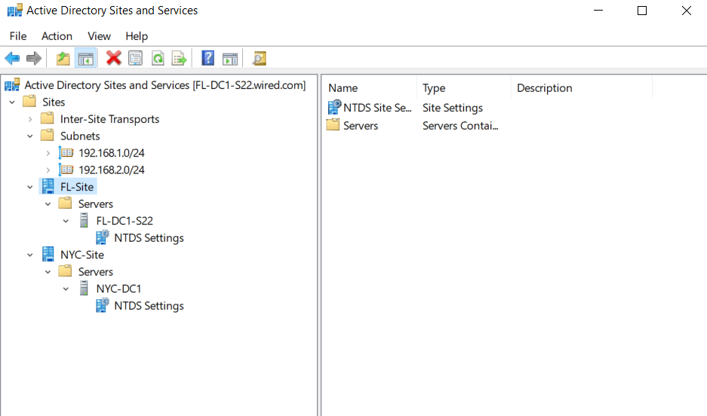This screenshot has width=707, height=416.
Task: Click the Export List toolbar icon
Action: pos(179,58)
